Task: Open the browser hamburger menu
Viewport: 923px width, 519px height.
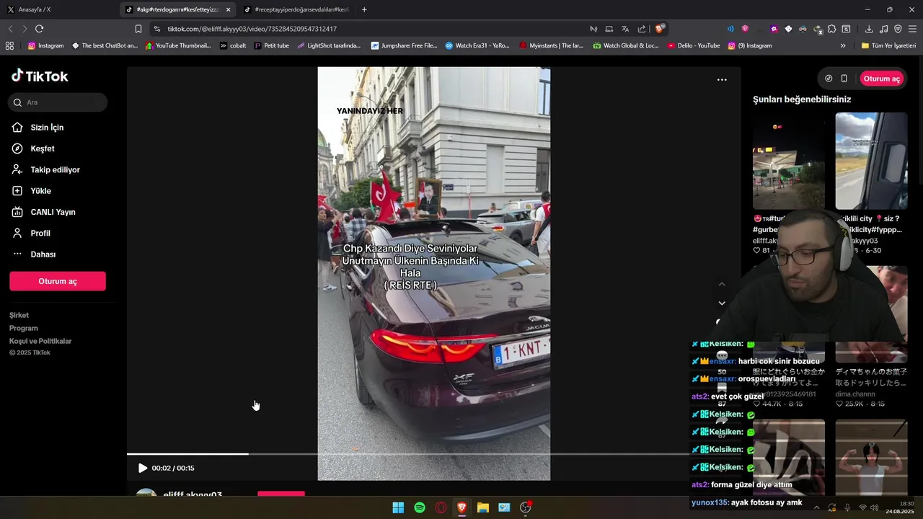Action: [x=913, y=29]
